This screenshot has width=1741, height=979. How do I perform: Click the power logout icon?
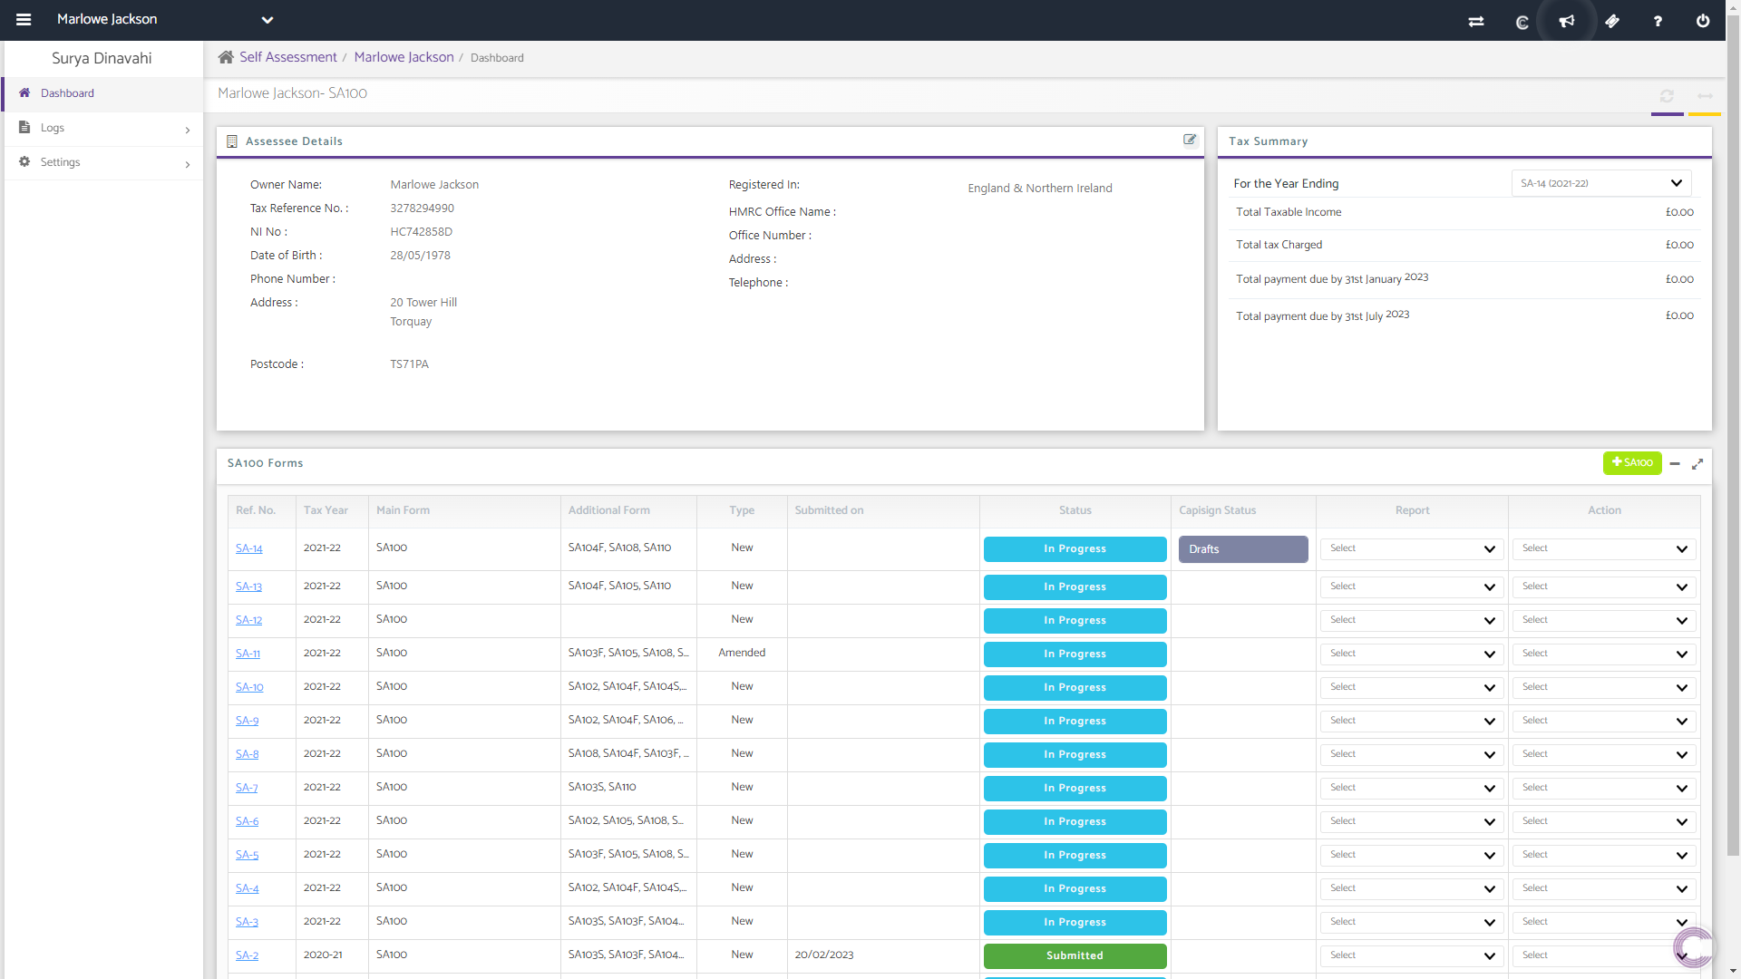tap(1703, 21)
